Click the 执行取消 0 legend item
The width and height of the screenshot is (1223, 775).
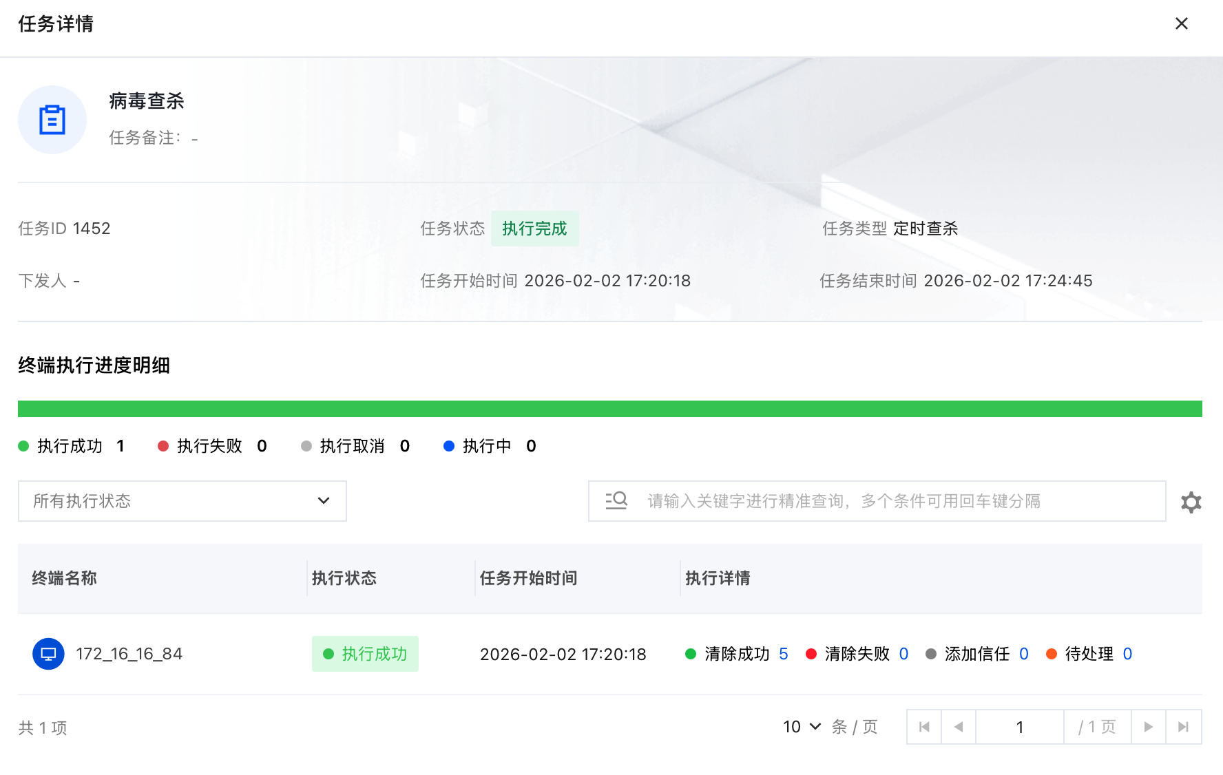(356, 446)
